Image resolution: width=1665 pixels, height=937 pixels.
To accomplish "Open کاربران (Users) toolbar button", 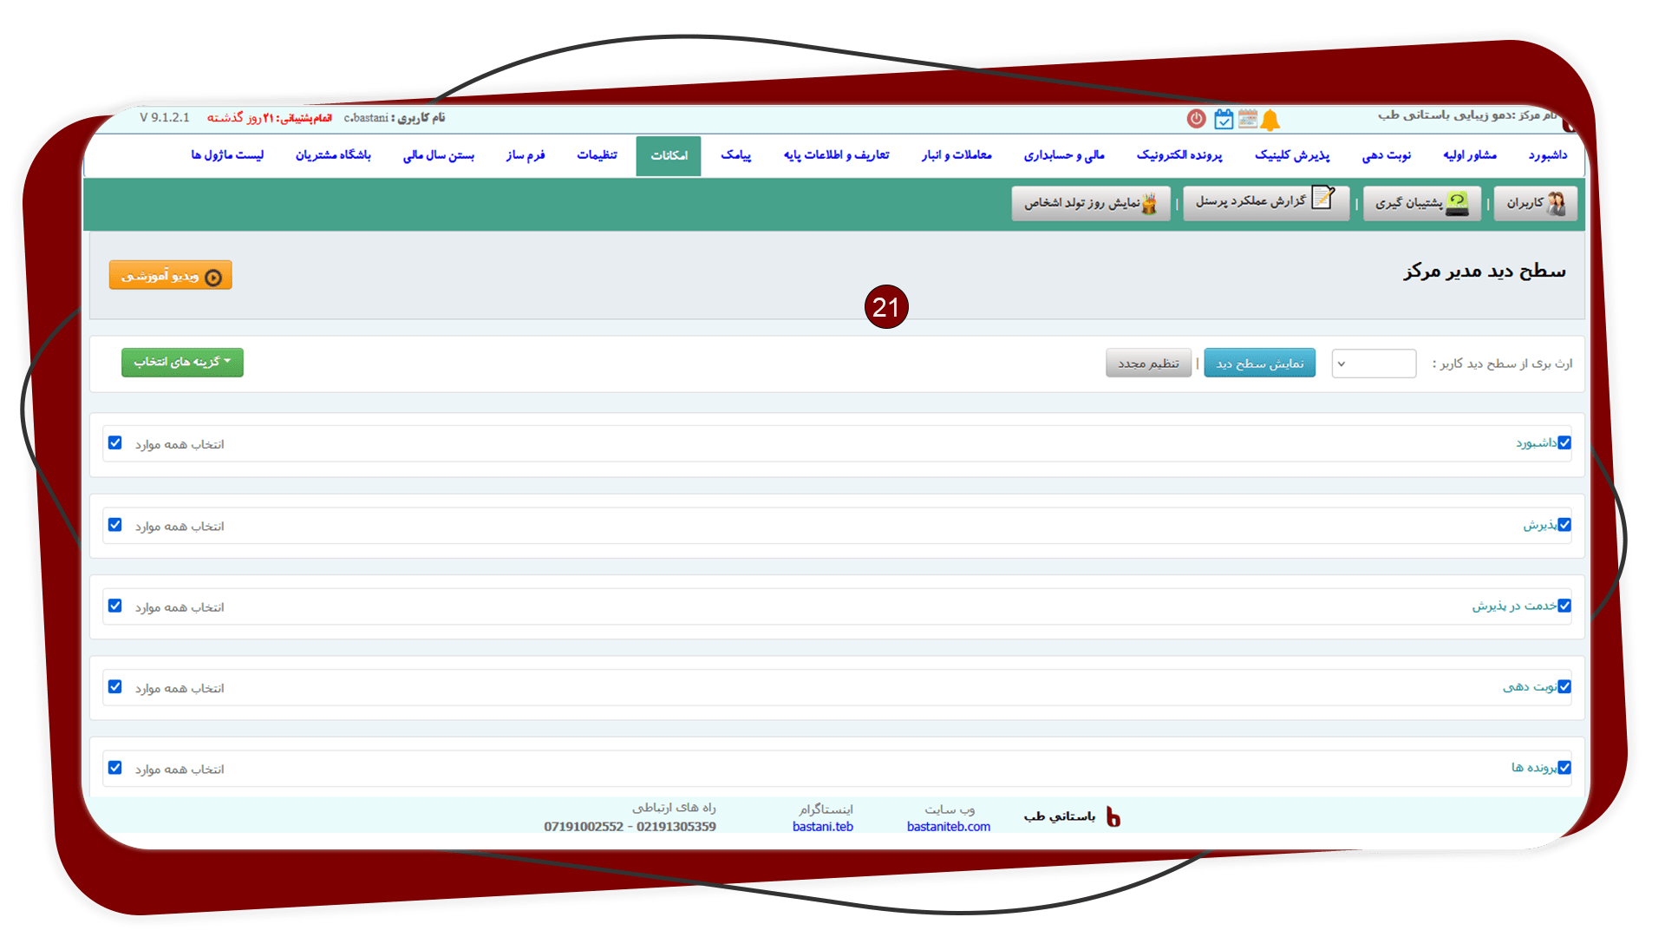I will (x=1536, y=203).
